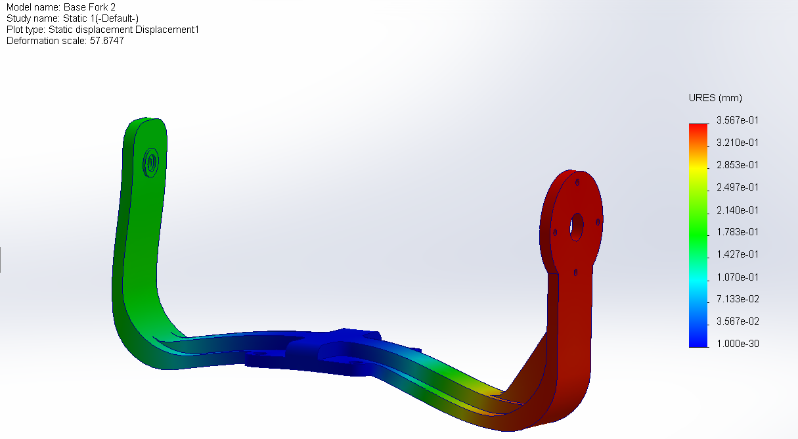This screenshot has height=439, width=798.
Task: Click legend value 7.133e-02
Action: (x=738, y=299)
